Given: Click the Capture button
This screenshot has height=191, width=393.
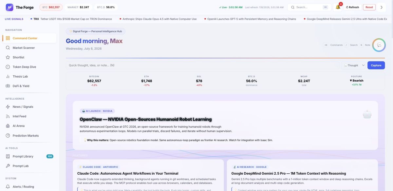Looking at the screenshot, I should [376, 65].
